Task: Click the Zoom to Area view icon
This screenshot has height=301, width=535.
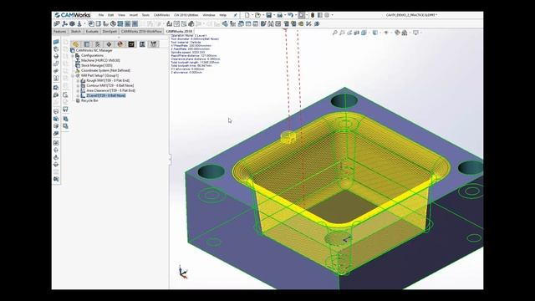Action: coord(342,33)
